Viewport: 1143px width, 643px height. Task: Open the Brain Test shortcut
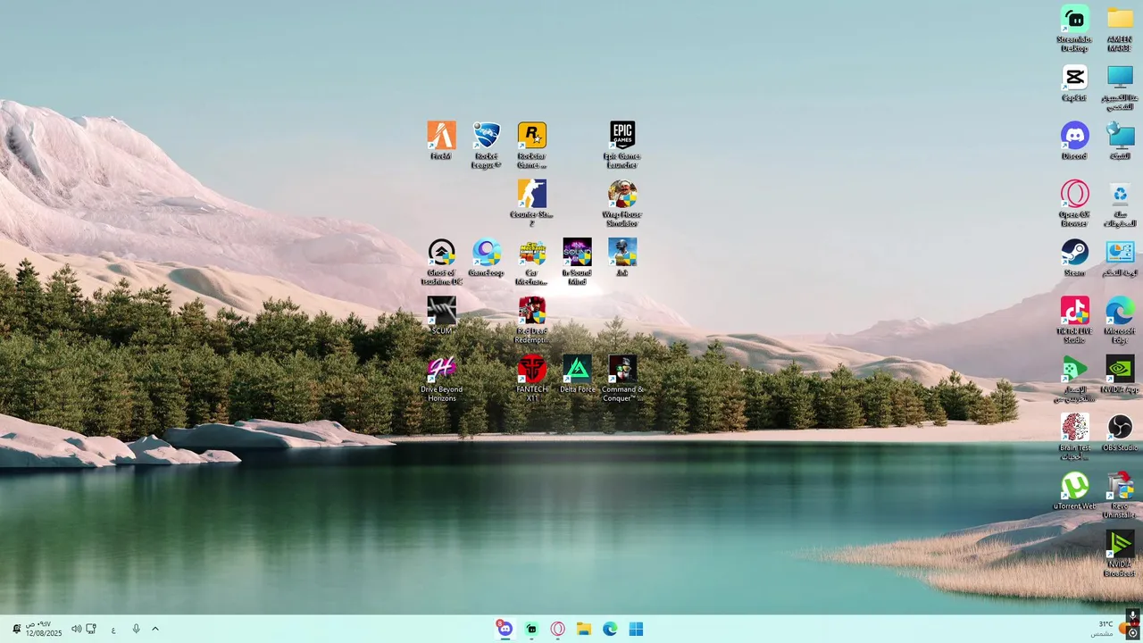(x=1074, y=436)
